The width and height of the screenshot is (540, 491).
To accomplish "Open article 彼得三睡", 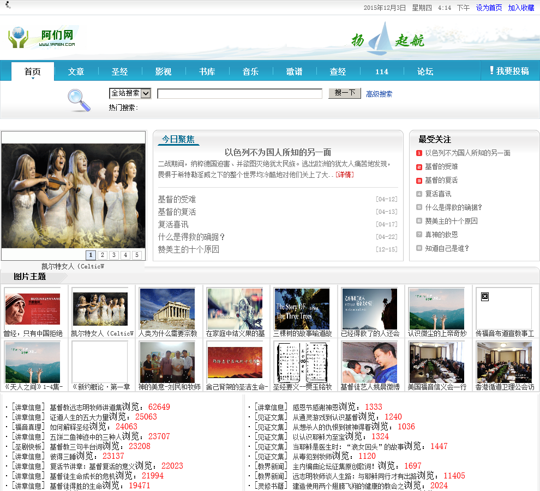I will (x=63, y=457).
